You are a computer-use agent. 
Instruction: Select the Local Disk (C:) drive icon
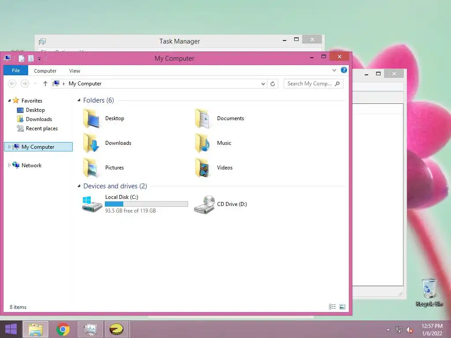click(92, 204)
